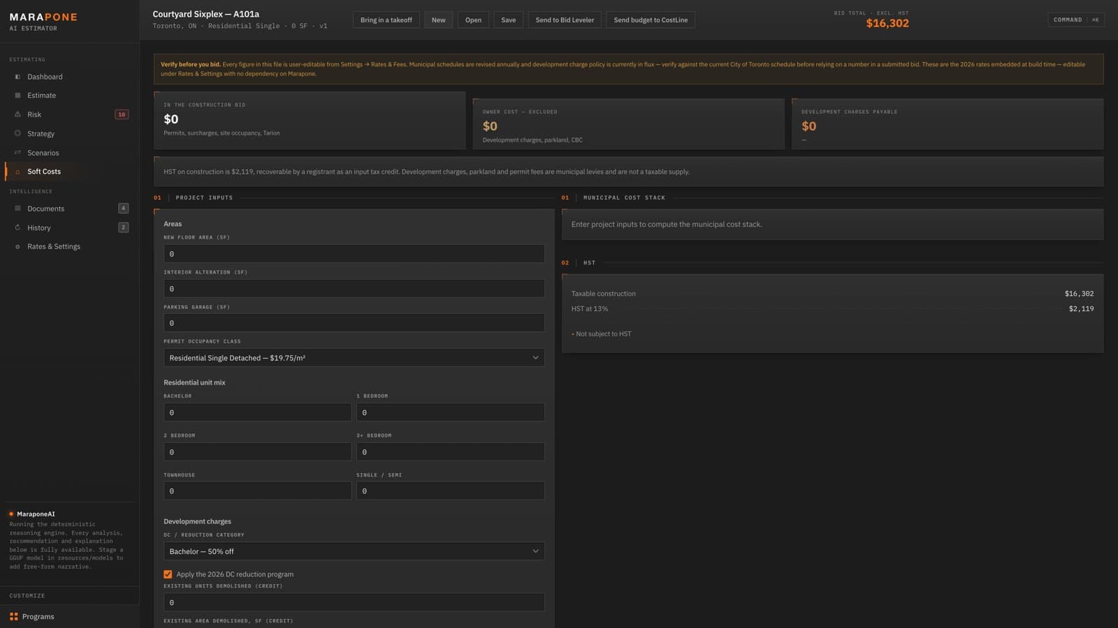The height and width of the screenshot is (628, 1118).
Task: Focus the Townhouse unit count field
Action: (x=257, y=491)
